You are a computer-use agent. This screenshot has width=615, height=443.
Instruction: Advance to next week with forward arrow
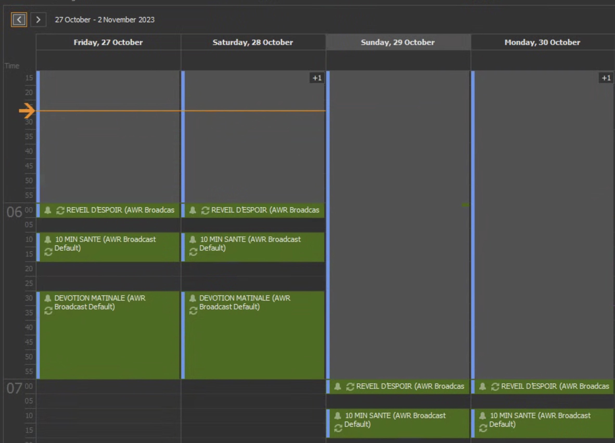click(x=38, y=19)
